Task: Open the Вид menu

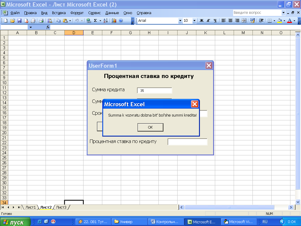Action: 44,13
